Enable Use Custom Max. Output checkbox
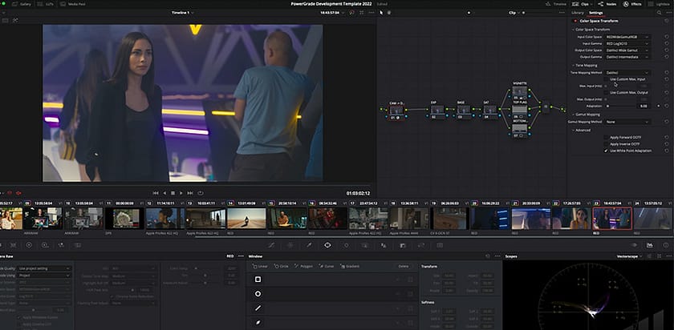Viewport: 674px width, 330px height. 606,93
